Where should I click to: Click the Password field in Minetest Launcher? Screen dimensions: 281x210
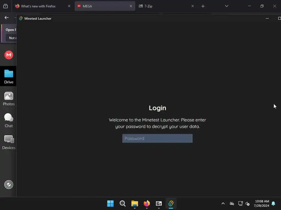click(x=157, y=138)
